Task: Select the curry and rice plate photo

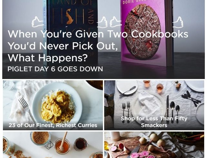Action: click(x=53, y=105)
